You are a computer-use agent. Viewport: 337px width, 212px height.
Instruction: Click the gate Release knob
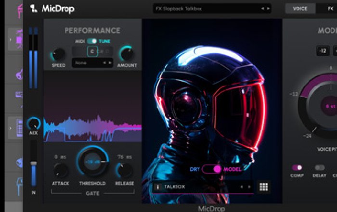click(125, 170)
